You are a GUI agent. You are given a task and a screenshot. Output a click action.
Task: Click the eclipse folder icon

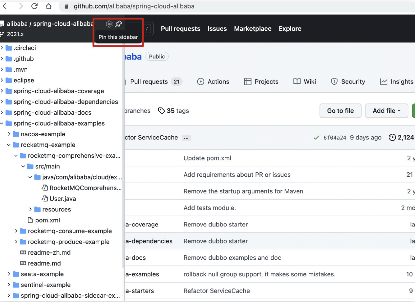[x=9, y=80]
